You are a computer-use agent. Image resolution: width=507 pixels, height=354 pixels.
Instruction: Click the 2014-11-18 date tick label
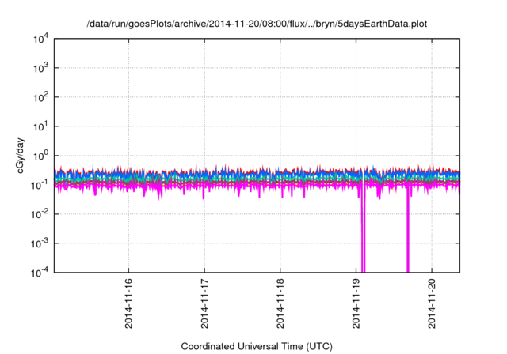click(x=280, y=303)
